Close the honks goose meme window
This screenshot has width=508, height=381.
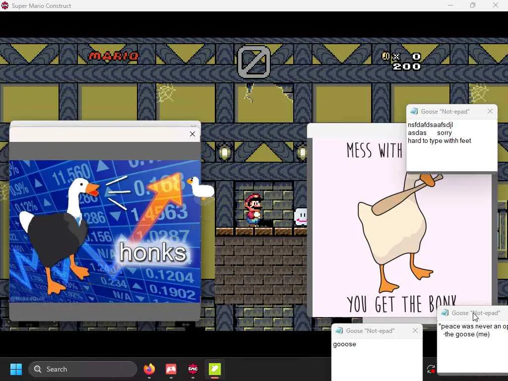pos(192,134)
